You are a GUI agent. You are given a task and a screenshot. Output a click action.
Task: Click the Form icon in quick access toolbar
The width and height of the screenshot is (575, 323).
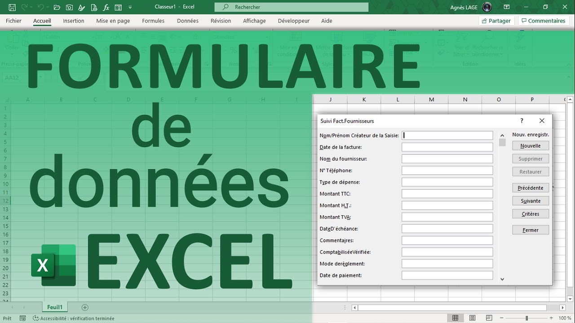[x=118, y=7]
